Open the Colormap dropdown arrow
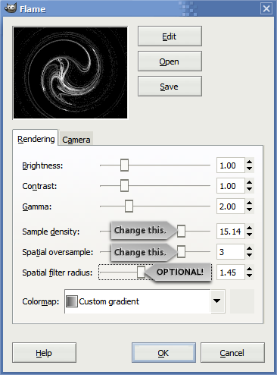Image resolution: width=277 pixels, height=375 pixels. pyautogui.click(x=216, y=301)
